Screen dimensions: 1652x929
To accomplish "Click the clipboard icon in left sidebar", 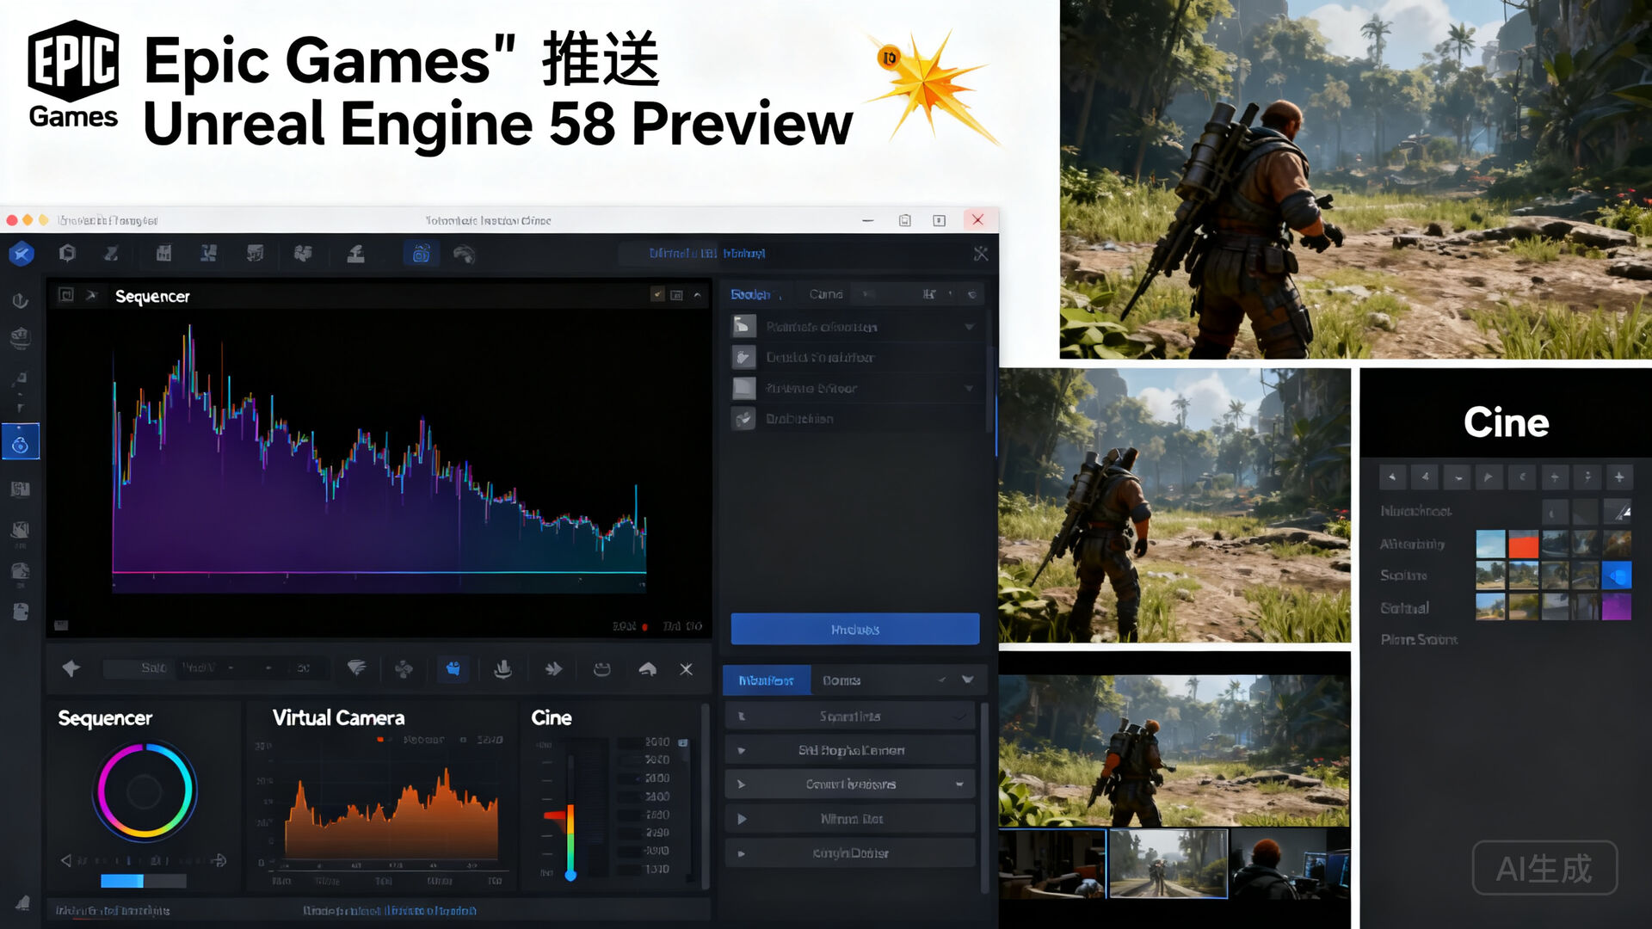I will pyautogui.click(x=21, y=612).
